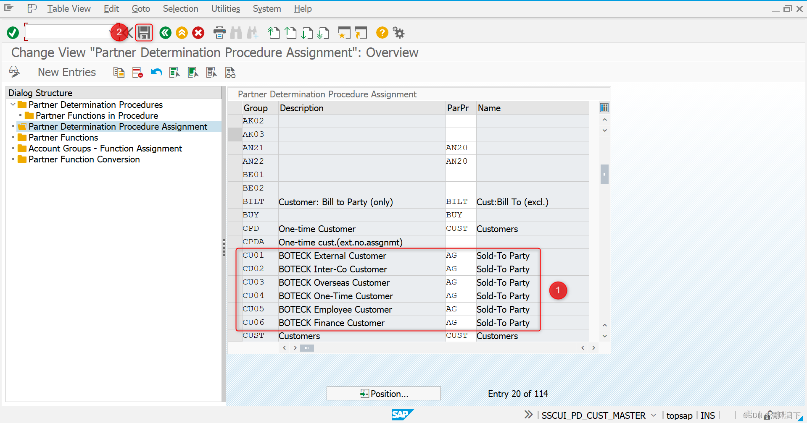
Task: Click the Find Next icon
Action: click(x=253, y=33)
